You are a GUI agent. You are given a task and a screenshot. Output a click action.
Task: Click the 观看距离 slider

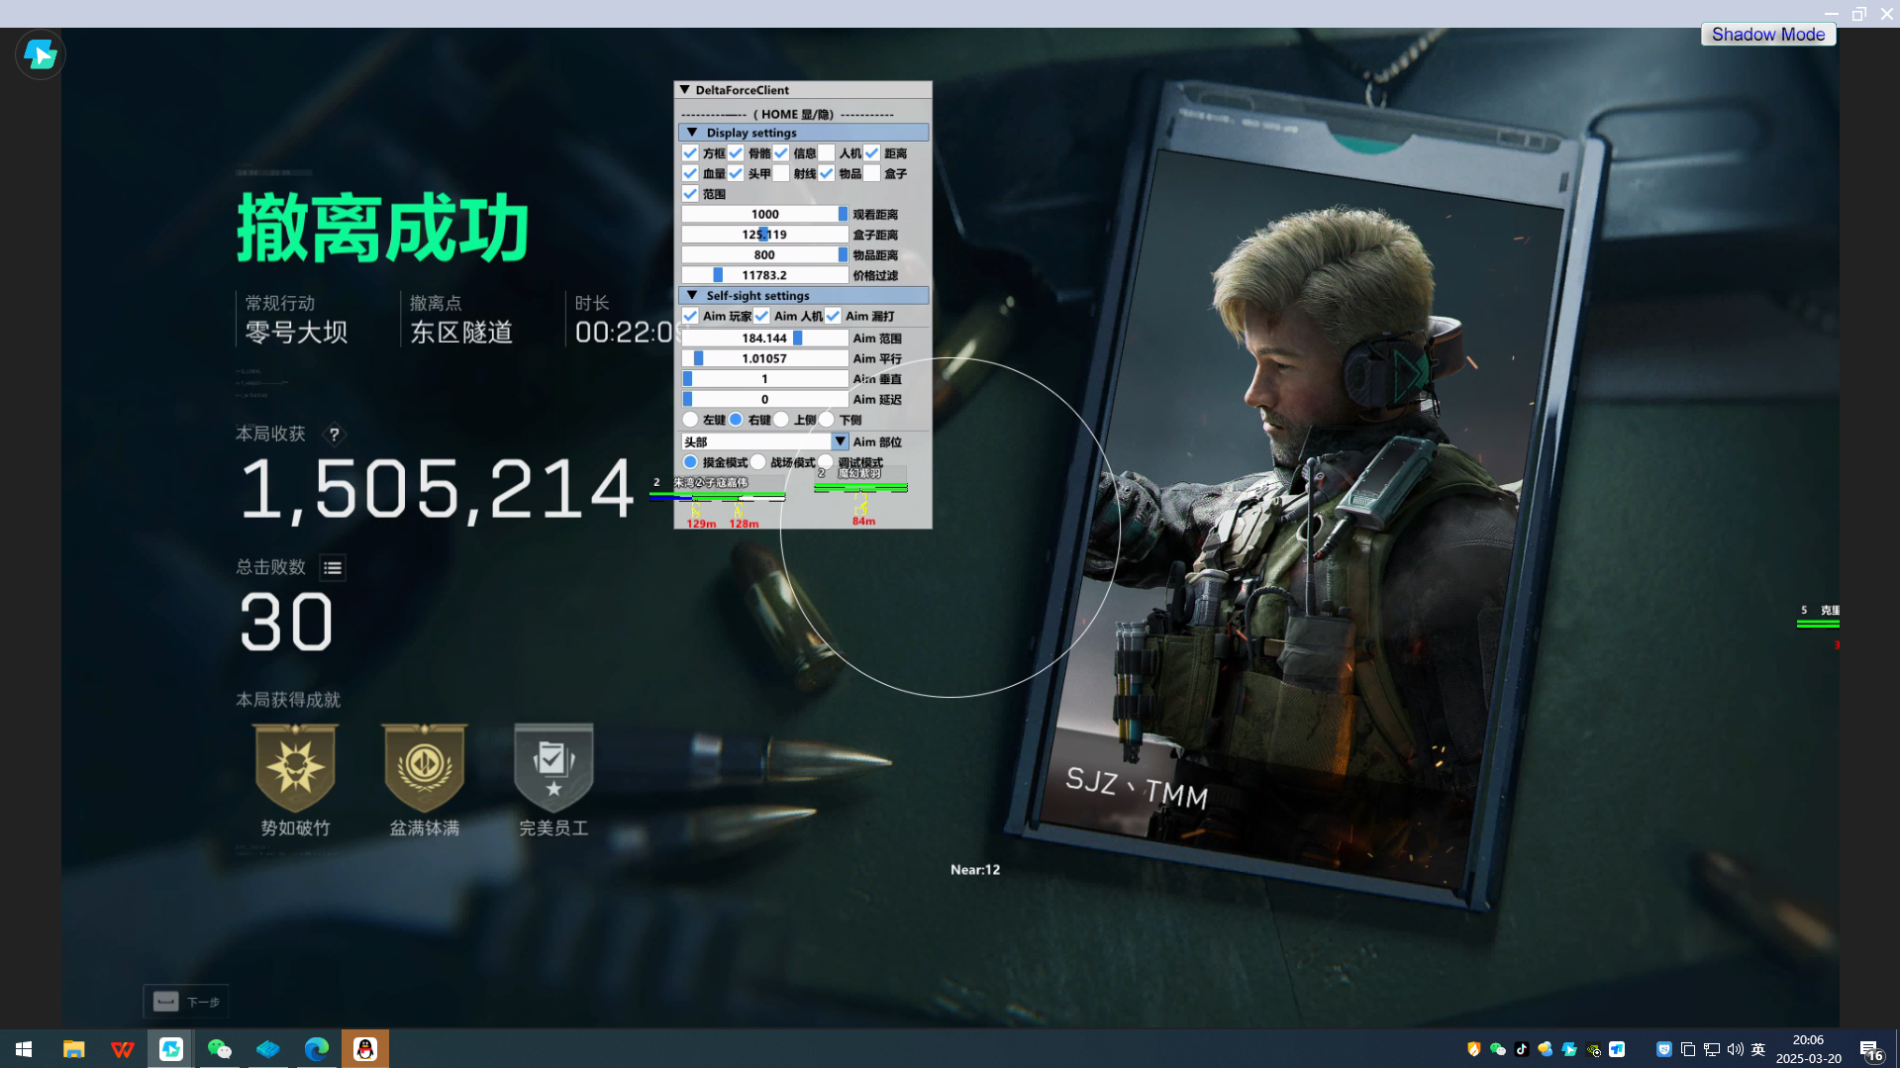point(763,215)
